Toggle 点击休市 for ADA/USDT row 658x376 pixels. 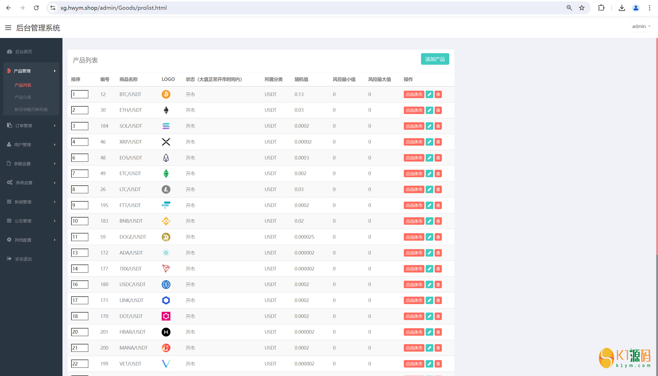pos(413,252)
